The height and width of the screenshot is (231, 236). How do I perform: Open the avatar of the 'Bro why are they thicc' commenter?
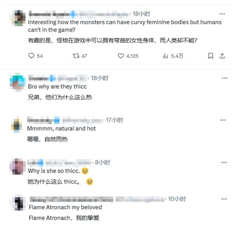point(18,82)
